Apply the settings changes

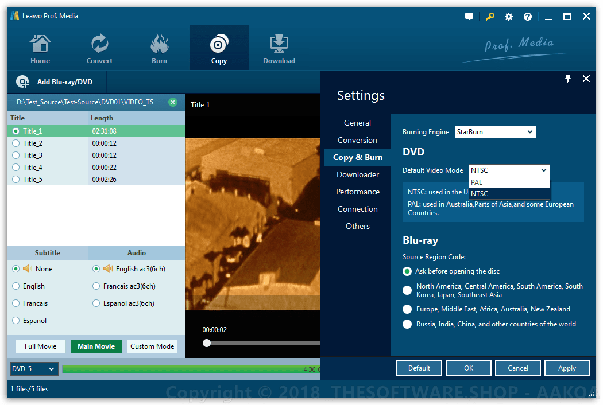tap(567, 368)
